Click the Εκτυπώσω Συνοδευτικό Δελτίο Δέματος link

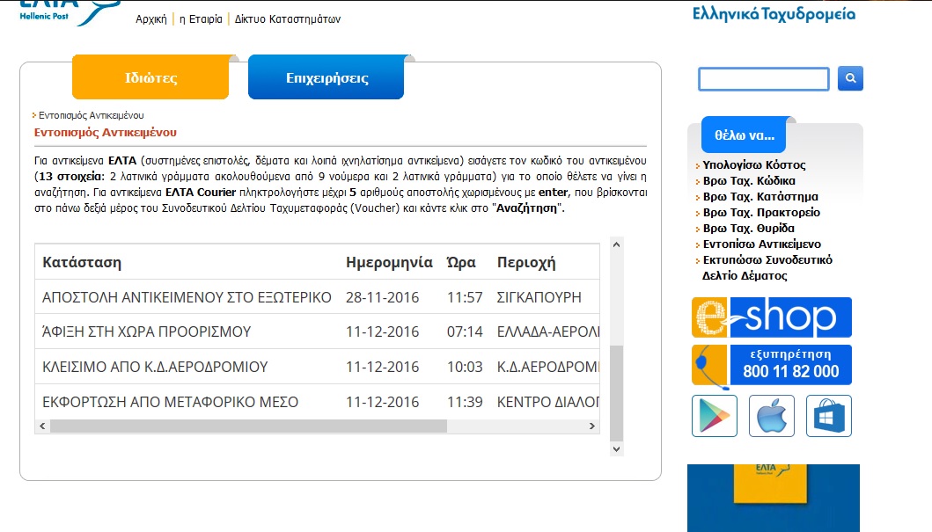[x=767, y=267]
